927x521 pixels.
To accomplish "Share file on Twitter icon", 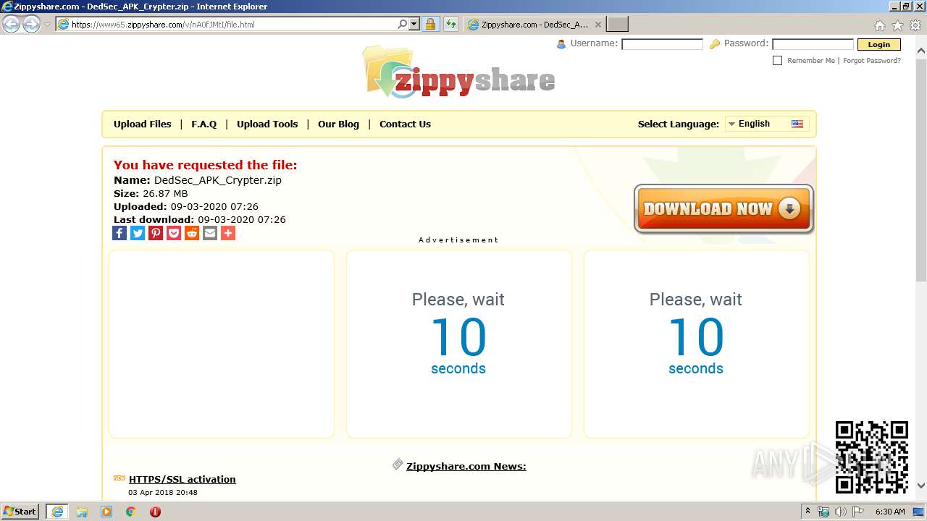I will coord(138,233).
